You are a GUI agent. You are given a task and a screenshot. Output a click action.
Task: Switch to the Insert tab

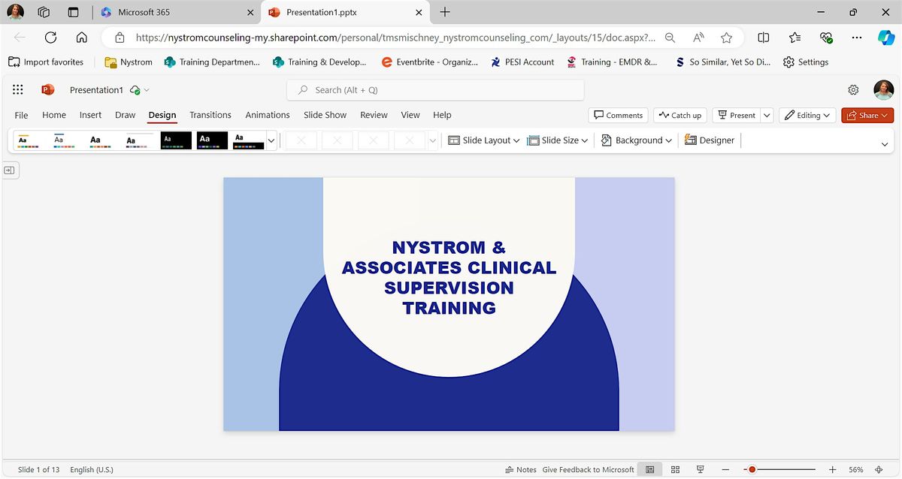tap(91, 115)
